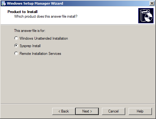This screenshot has height=119, width=156.
Task: Click "Which product does this answer file install?" text
Action: point(46,16)
